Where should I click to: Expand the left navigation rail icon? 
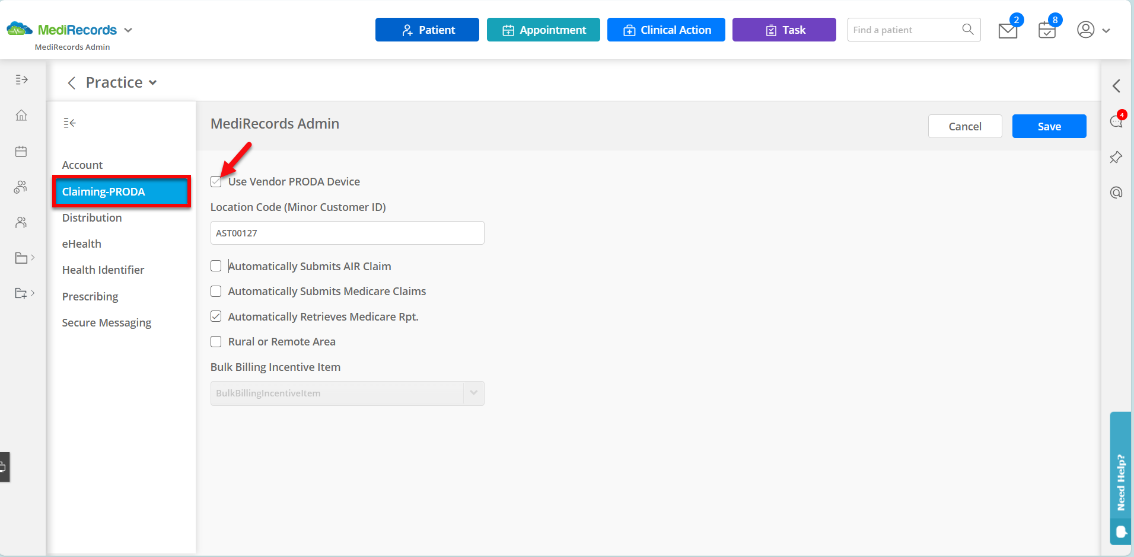21,79
